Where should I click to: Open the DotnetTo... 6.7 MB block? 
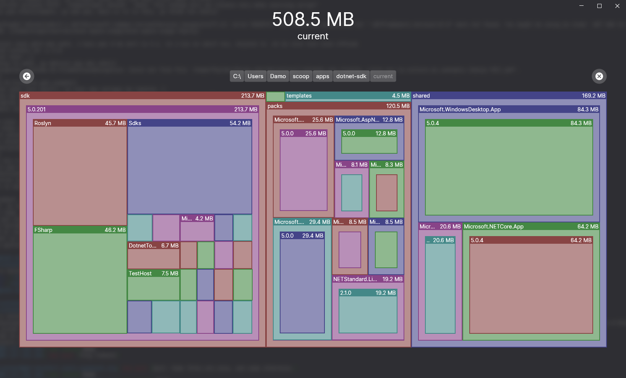[x=154, y=255]
